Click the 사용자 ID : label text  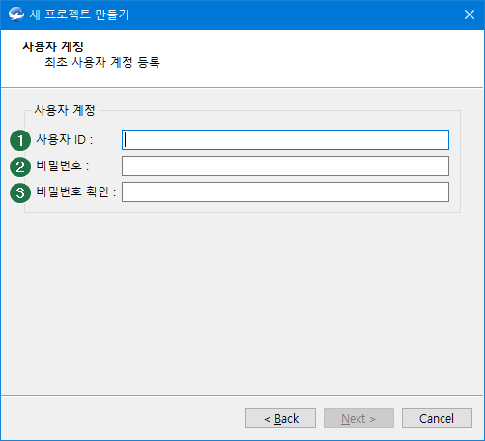[65, 139]
